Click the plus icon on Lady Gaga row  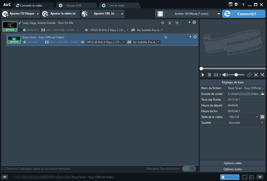click(x=189, y=22)
